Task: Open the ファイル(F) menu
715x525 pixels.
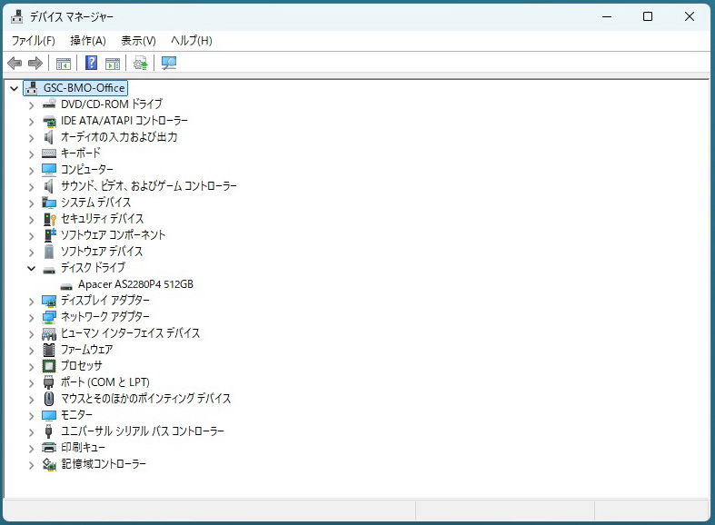Action: [x=33, y=41]
